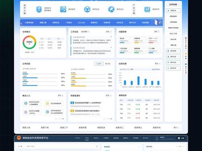The width and height of the screenshot is (202, 151).
Task: Click the purple hexagon icon on the floating side strip
Action: click(x=186, y=38)
